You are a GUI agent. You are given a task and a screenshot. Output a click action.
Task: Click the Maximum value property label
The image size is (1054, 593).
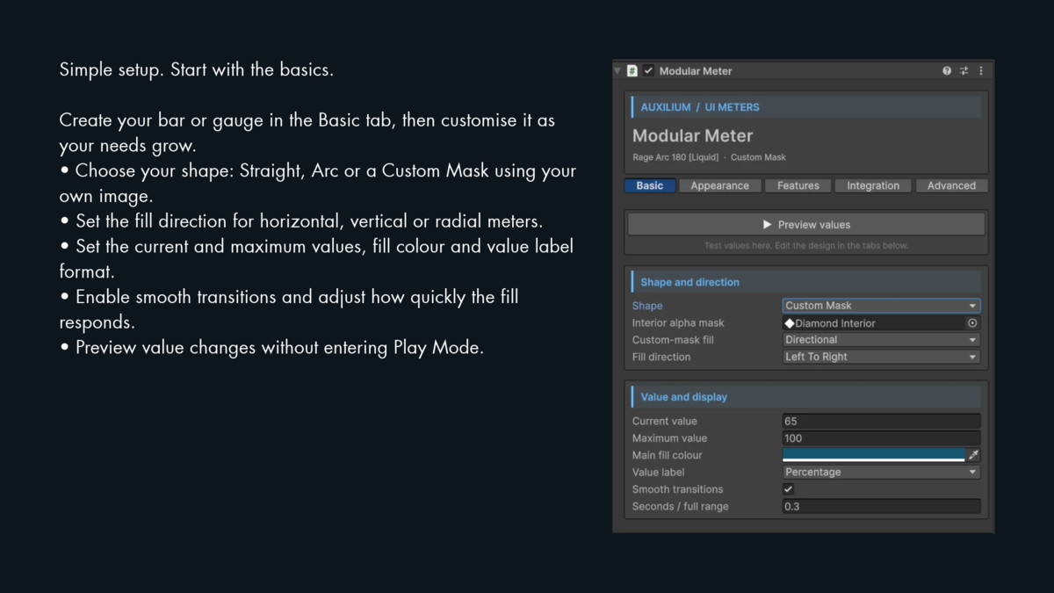[669, 438]
